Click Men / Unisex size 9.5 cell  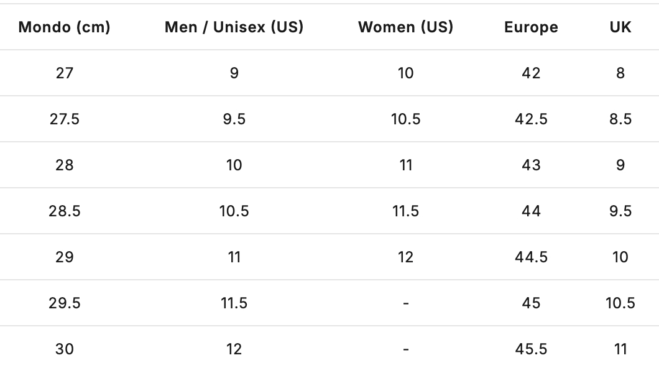tap(234, 119)
